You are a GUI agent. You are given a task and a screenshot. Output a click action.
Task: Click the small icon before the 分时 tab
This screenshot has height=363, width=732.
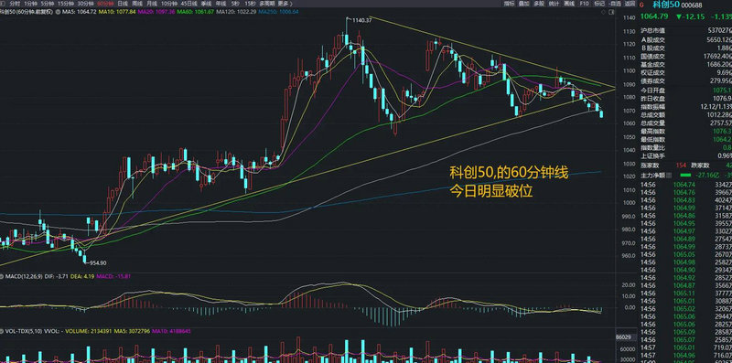(4, 4)
